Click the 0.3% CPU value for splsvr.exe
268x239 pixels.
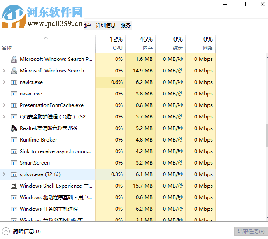click(117, 174)
